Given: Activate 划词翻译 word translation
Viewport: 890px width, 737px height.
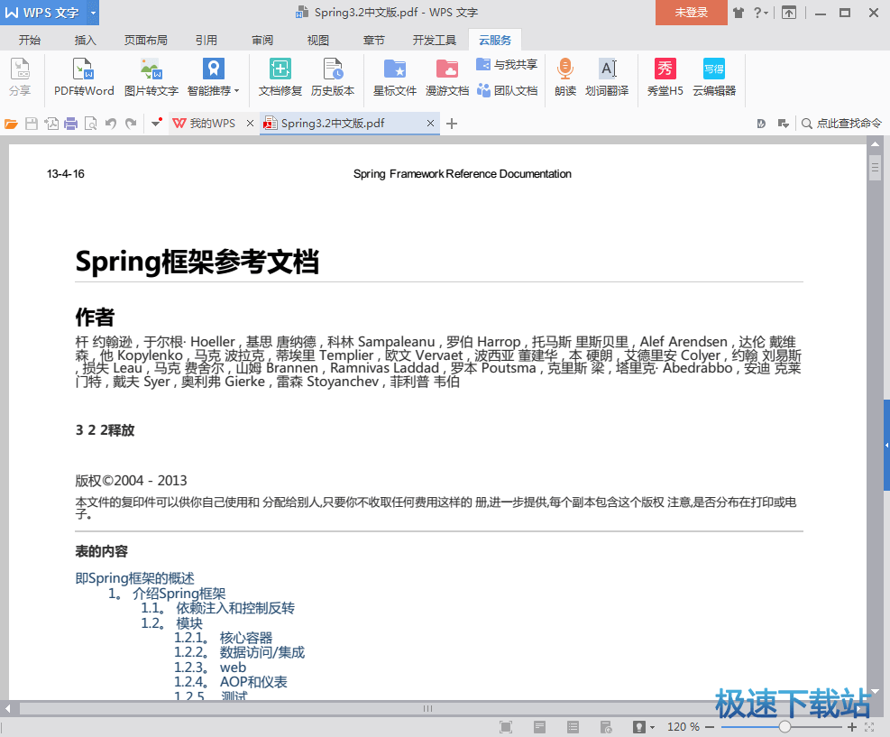Looking at the screenshot, I should coord(607,77).
